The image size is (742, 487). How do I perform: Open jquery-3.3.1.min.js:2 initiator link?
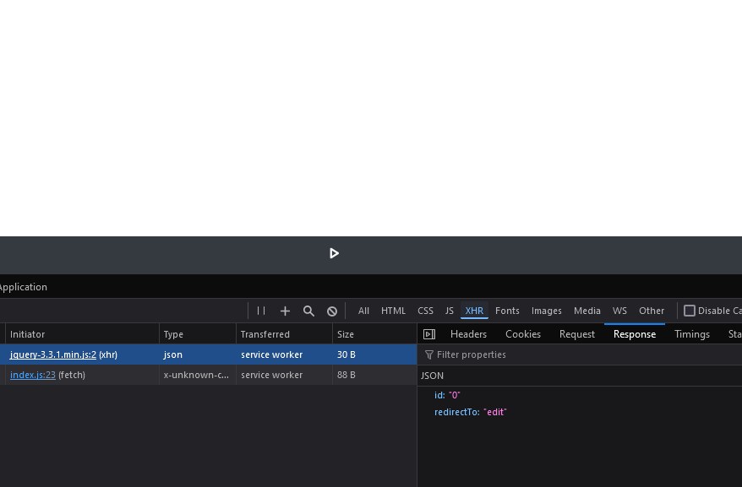tap(52, 354)
